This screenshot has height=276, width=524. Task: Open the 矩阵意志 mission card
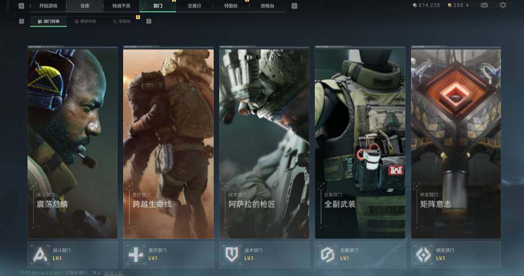[456, 143]
